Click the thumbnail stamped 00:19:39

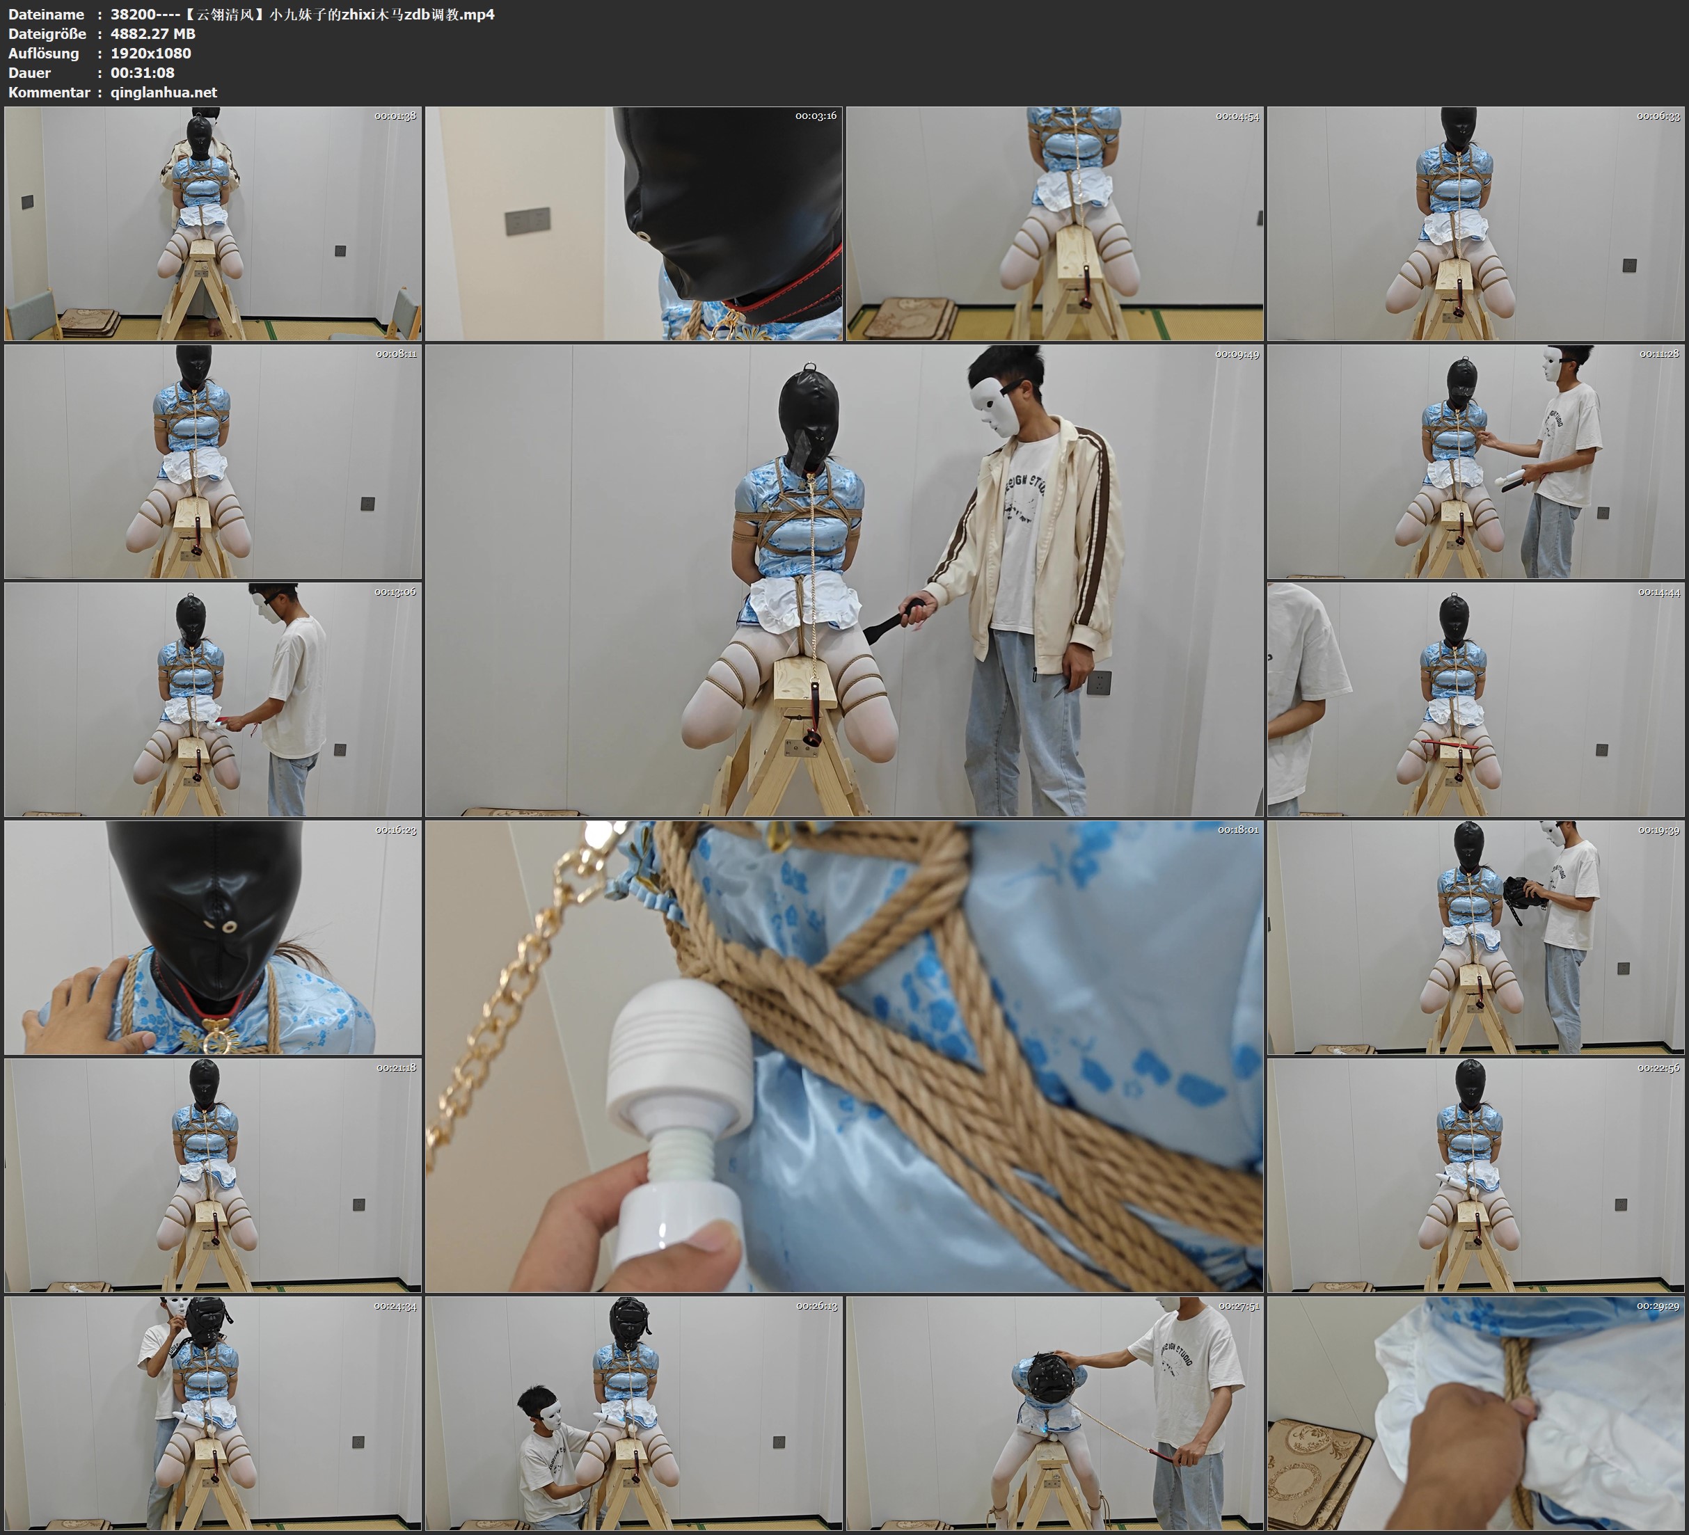(1476, 937)
